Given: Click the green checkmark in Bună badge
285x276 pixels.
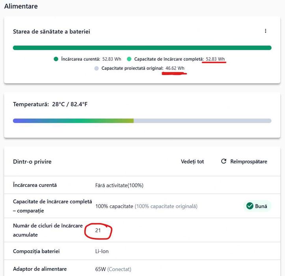Looking at the screenshot, I should (250, 206).
